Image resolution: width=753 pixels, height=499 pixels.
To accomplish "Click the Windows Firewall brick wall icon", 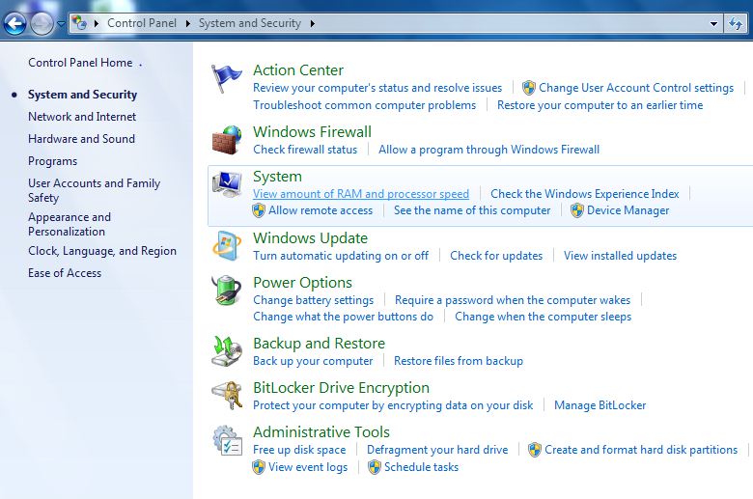I will pyautogui.click(x=227, y=140).
